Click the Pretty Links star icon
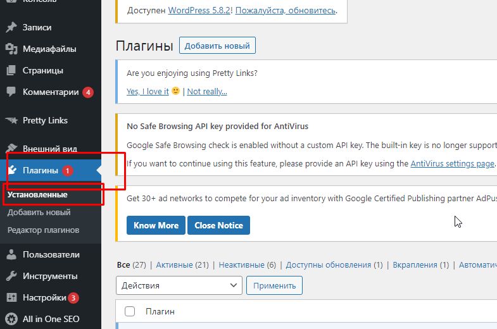 [12, 120]
